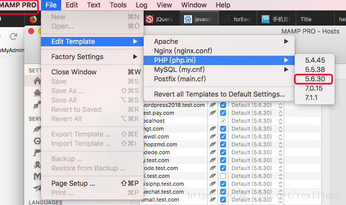346x205 pixels.
Task: Open the Help menu in menu bar
Action: click(223, 5)
